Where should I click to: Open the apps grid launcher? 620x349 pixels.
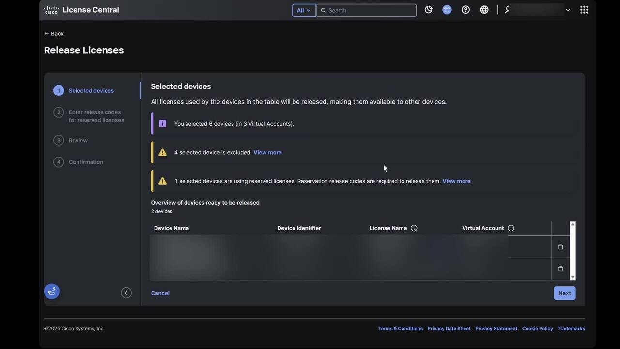coord(584,10)
